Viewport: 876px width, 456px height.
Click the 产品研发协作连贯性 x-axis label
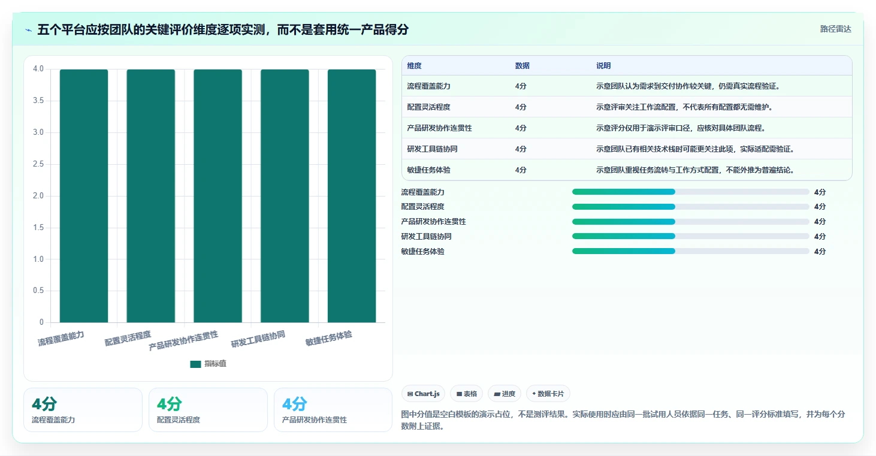183,340
